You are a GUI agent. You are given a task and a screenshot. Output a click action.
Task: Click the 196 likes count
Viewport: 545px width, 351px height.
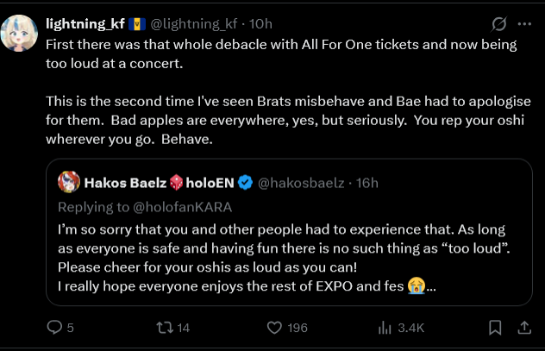298,328
